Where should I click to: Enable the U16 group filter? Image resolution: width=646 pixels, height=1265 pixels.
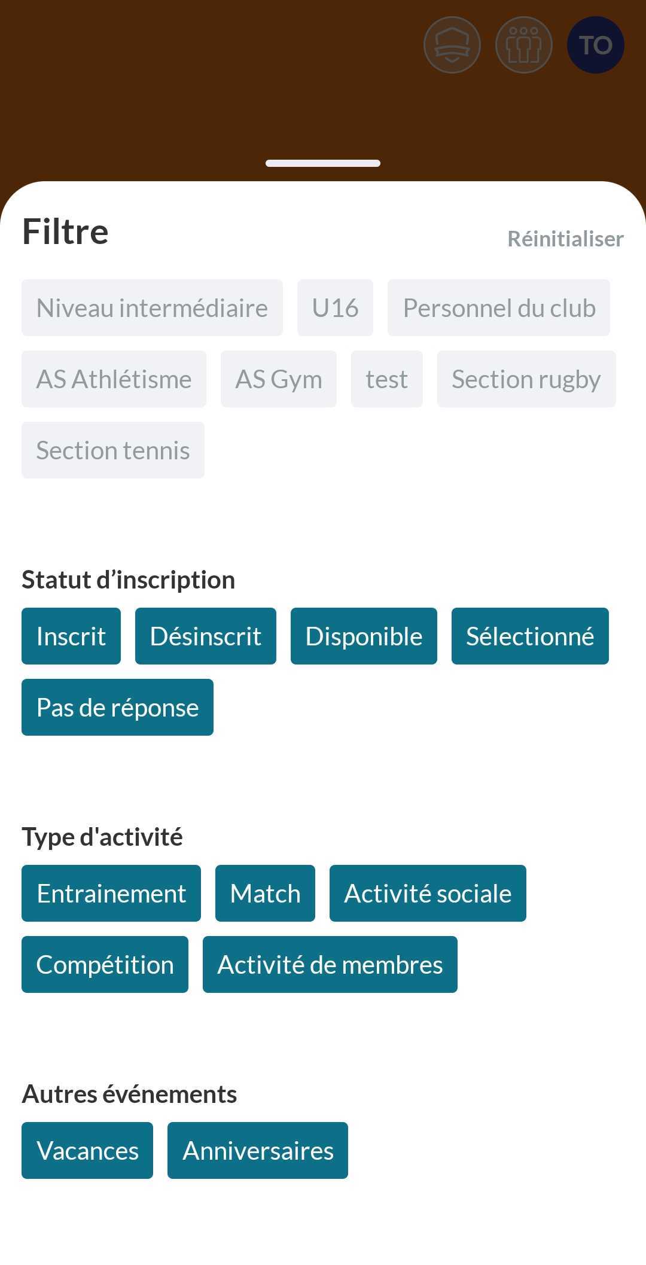click(335, 307)
